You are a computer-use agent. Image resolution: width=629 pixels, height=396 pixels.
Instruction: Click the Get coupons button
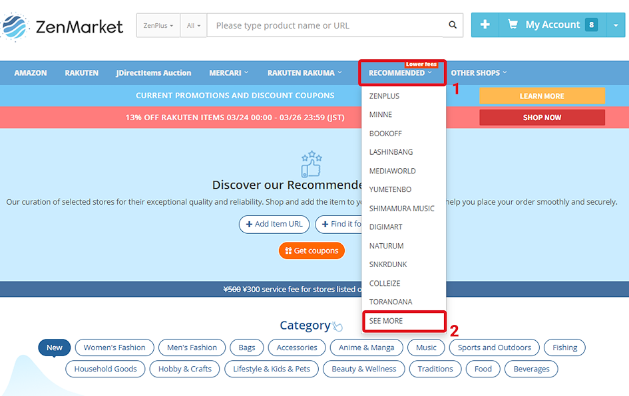point(312,250)
